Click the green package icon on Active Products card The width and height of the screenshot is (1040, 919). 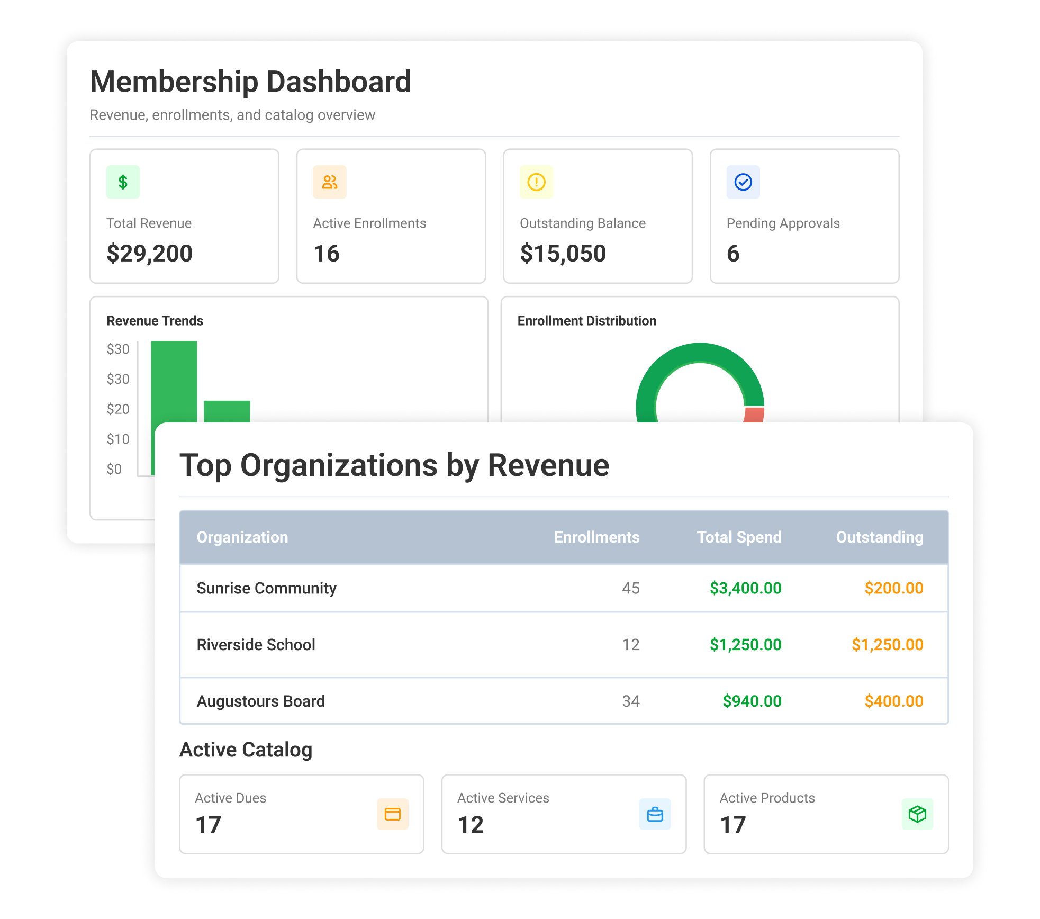coord(917,815)
